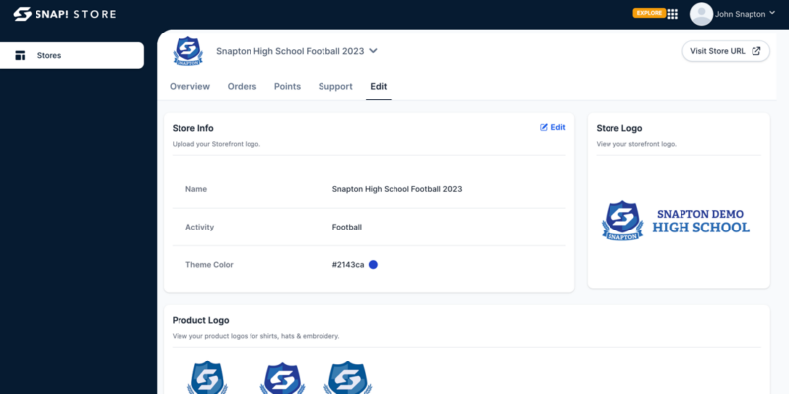
Task: Click the Edit link in Store Info
Action: click(553, 127)
